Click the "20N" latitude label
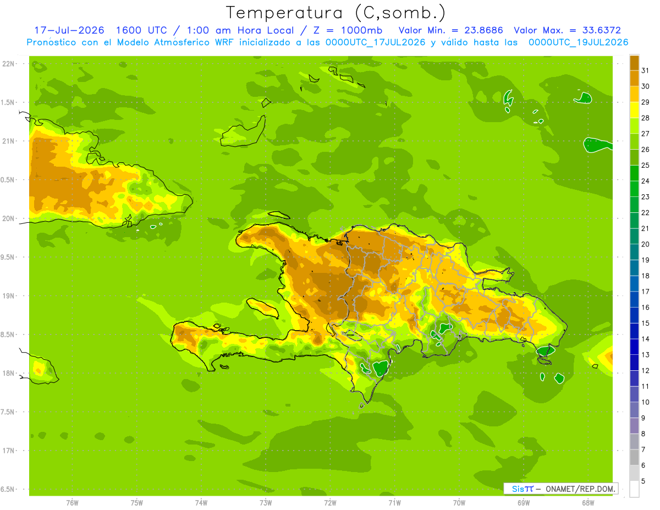This screenshot has width=660, height=510. [x=9, y=218]
